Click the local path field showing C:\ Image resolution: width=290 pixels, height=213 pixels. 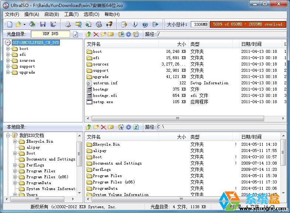pos(222,127)
